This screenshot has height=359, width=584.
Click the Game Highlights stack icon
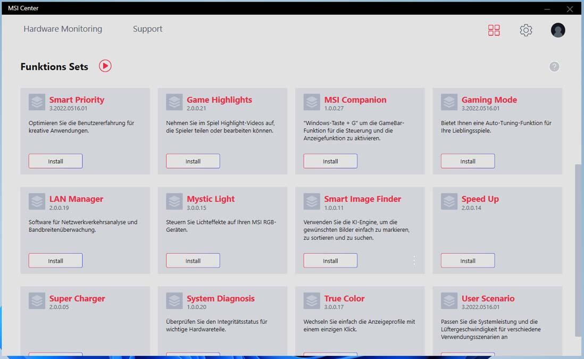coord(174,102)
